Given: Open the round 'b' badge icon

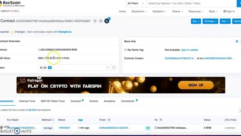Looking at the screenshot, I should 107,21.
